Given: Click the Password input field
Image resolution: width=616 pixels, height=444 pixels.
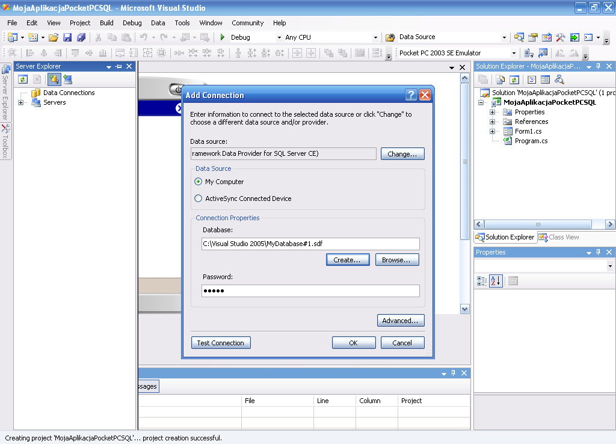Looking at the screenshot, I should (310, 291).
